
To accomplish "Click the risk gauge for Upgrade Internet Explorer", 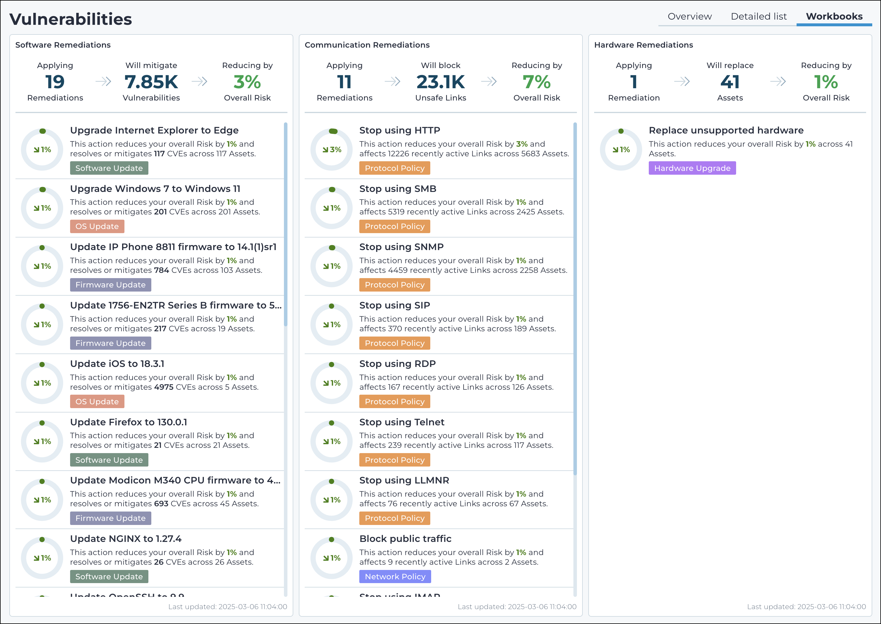I will click(42, 150).
